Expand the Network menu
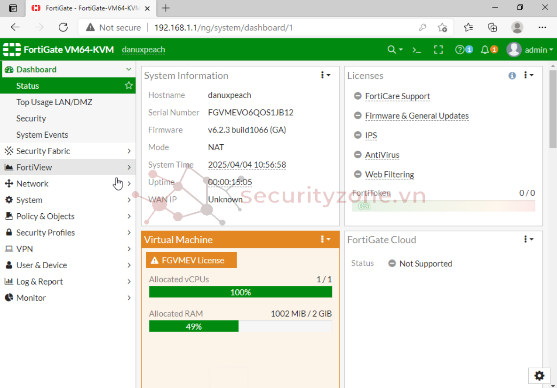 point(32,184)
